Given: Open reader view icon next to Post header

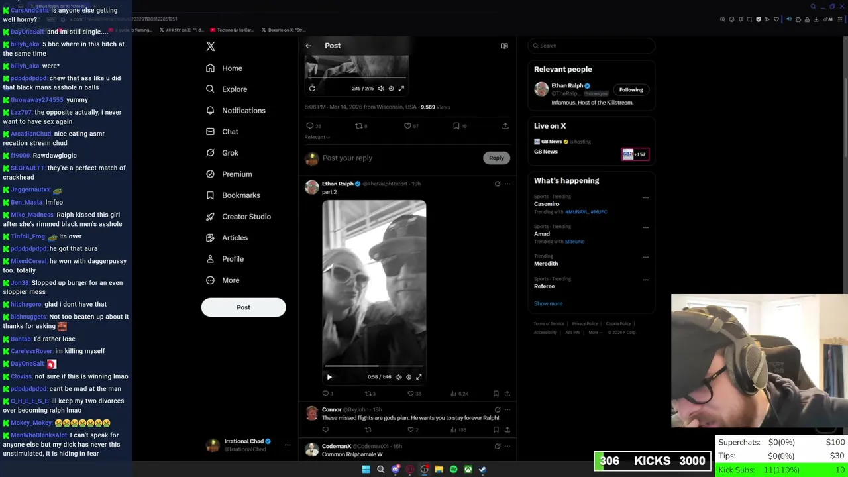Looking at the screenshot, I should click(x=504, y=46).
